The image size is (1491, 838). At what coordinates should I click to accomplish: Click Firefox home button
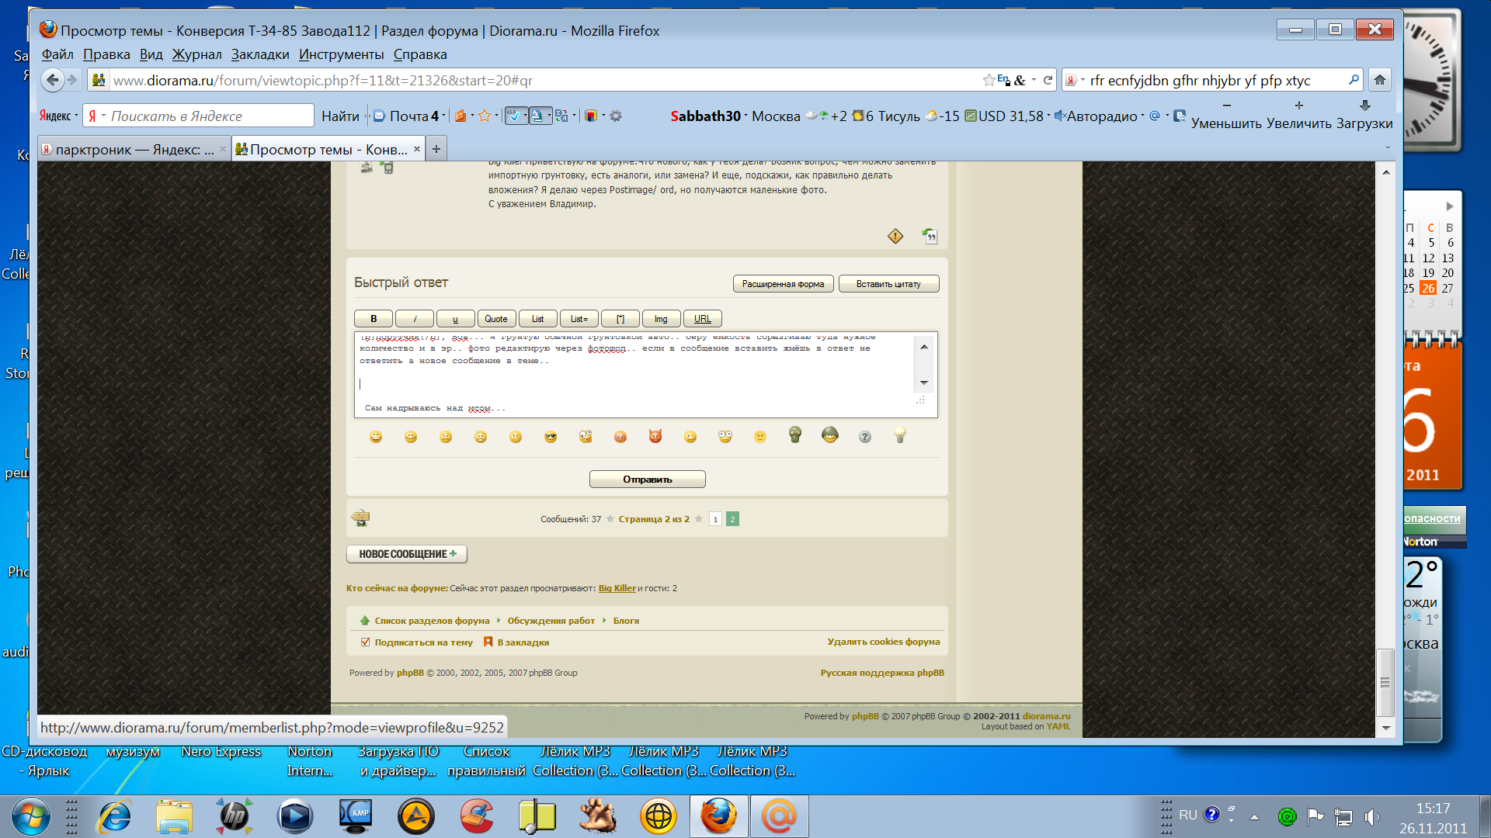click(x=1379, y=80)
